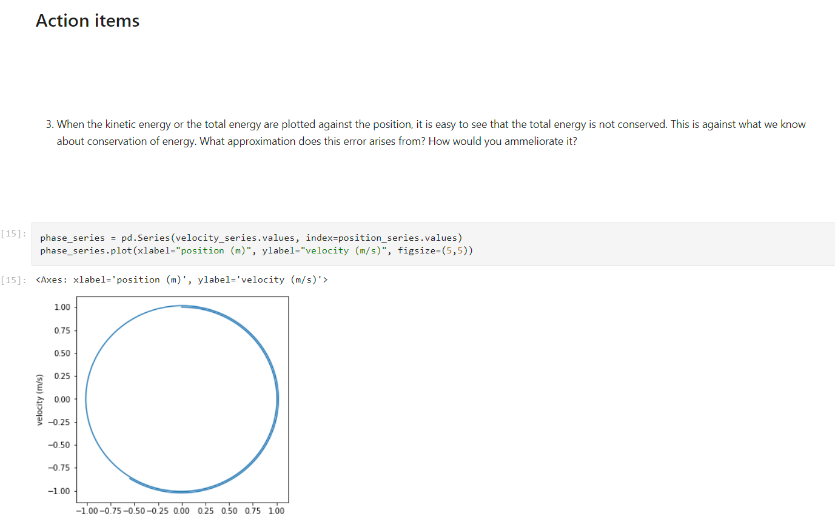Click the phase_series.plot line of code
The width and height of the screenshot is (835, 516).
(255, 250)
